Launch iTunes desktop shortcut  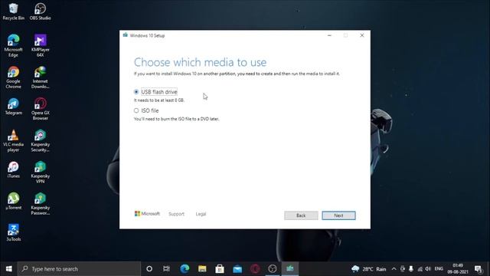(x=14, y=169)
